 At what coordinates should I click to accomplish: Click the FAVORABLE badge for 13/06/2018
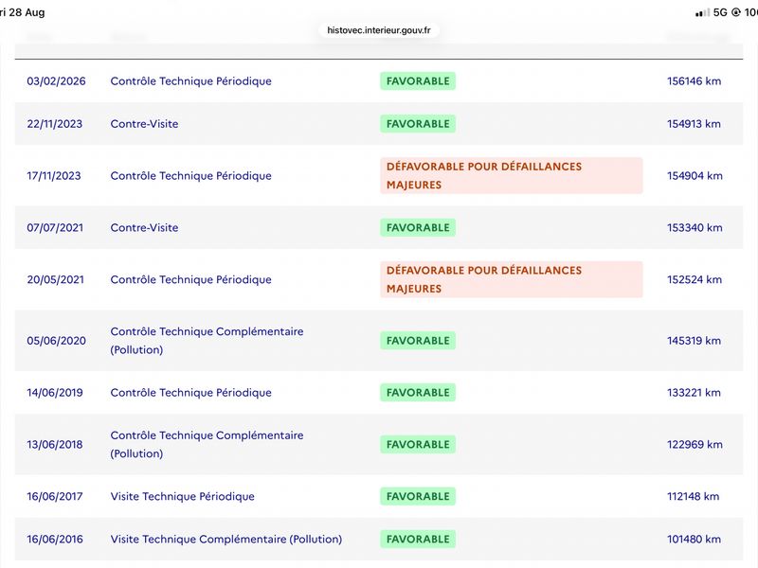pyautogui.click(x=418, y=444)
